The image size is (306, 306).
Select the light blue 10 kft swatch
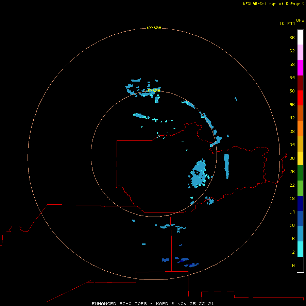point(300,234)
